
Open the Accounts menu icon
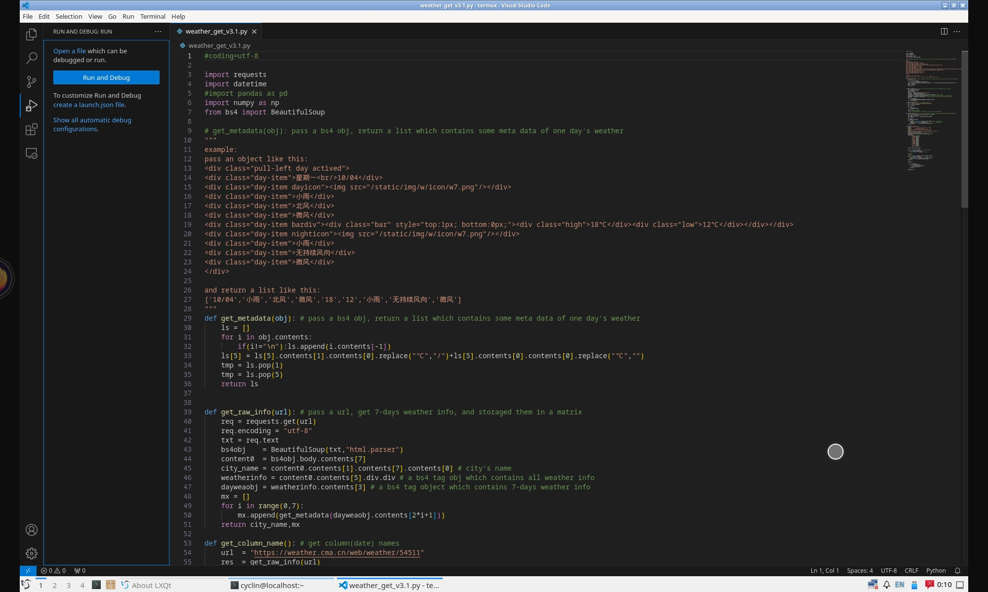pyautogui.click(x=32, y=530)
